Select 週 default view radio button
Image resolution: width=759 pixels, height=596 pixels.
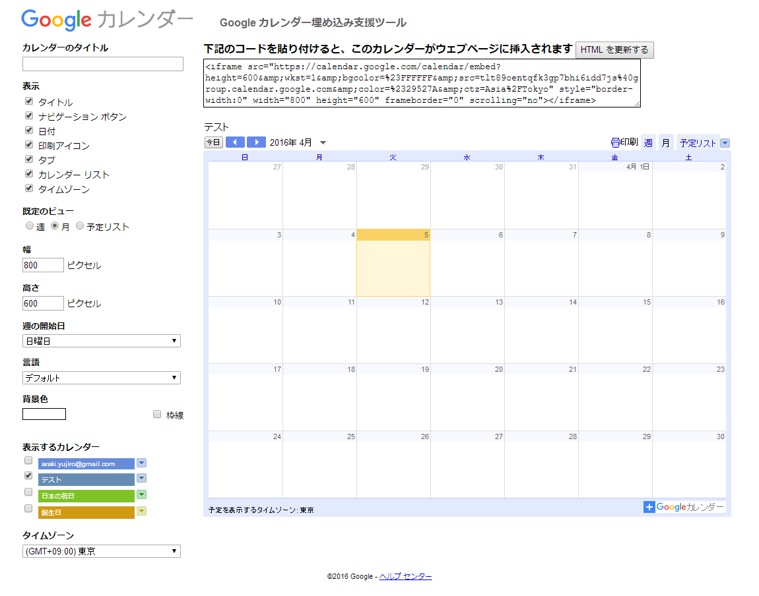click(30, 225)
